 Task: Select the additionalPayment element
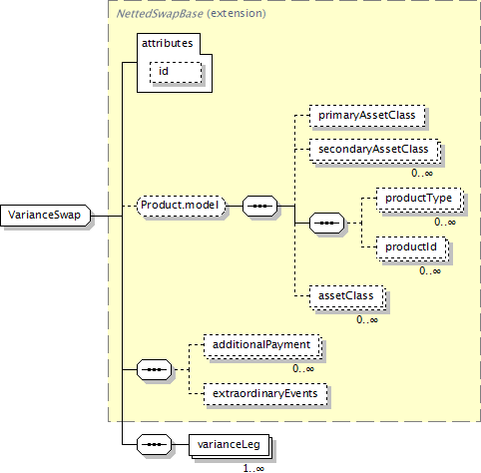click(x=262, y=345)
